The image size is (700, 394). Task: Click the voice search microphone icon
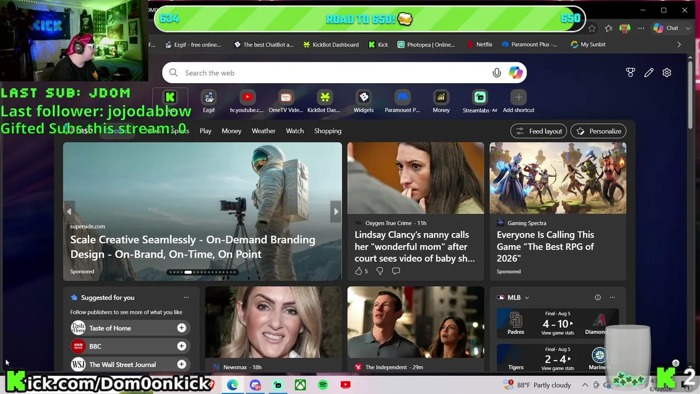point(497,73)
